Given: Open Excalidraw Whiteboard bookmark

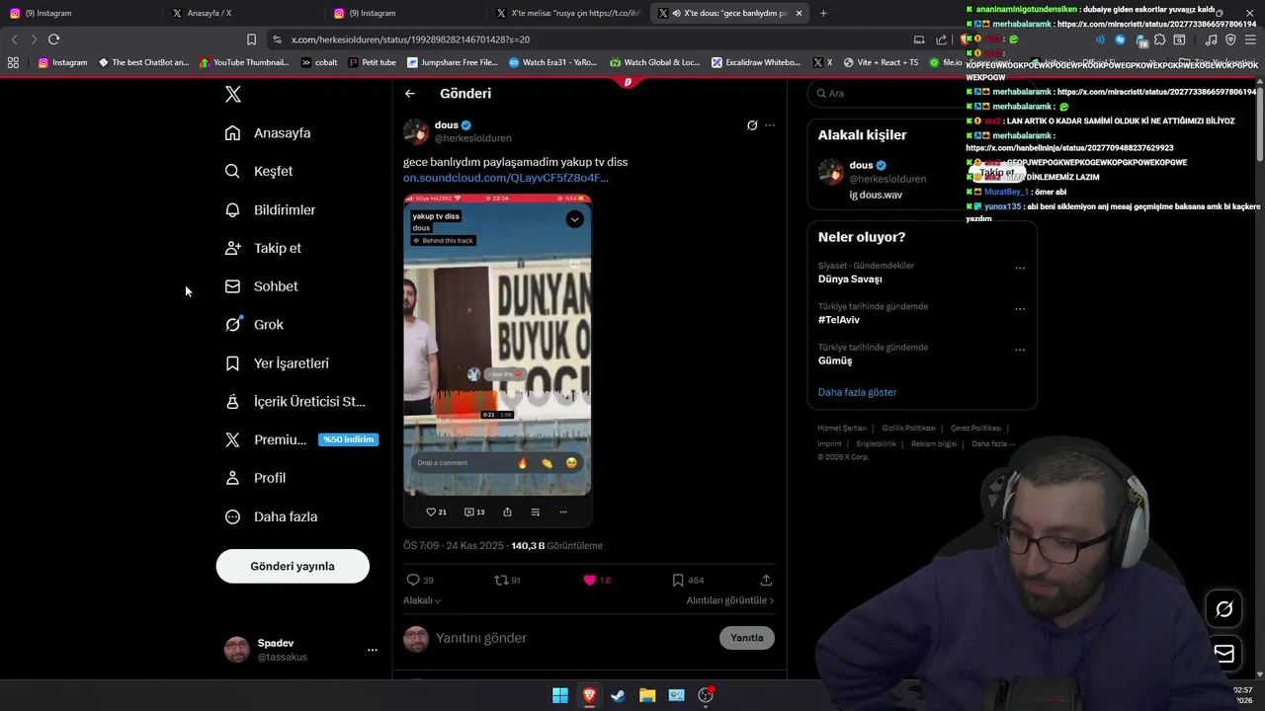Looking at the screenshot, I should [x=755, y=62].
